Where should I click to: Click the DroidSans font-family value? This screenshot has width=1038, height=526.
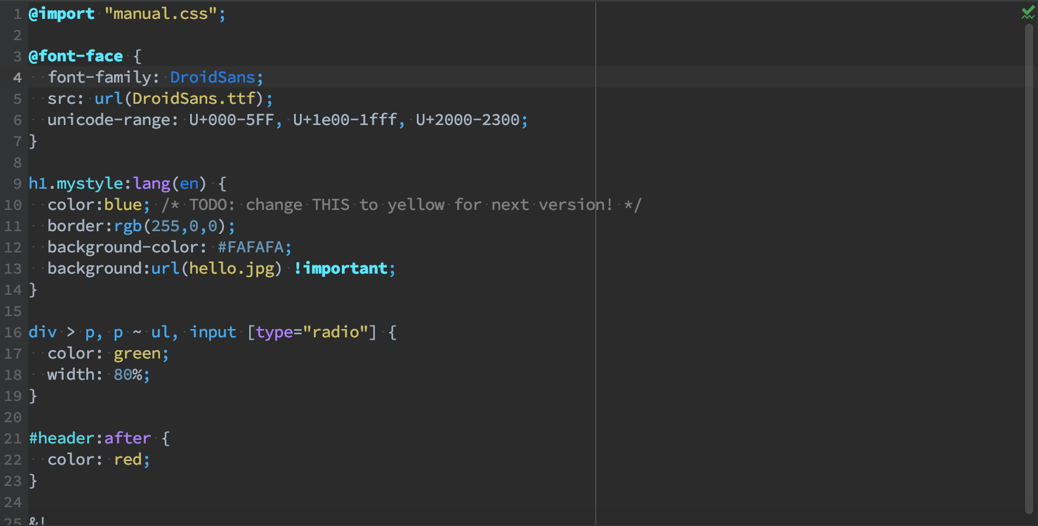(x=213, y=77)
